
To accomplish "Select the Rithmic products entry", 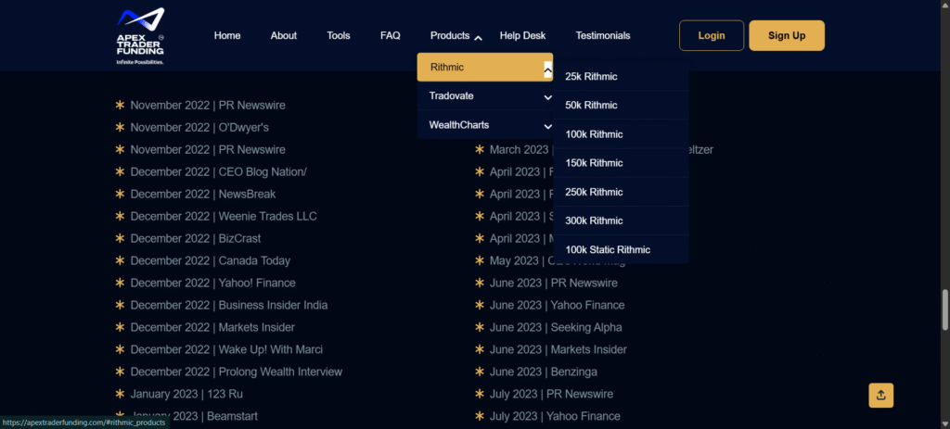I will (484, 67).
